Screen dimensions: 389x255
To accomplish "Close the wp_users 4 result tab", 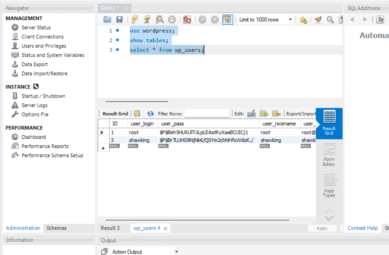I will 165,228.
